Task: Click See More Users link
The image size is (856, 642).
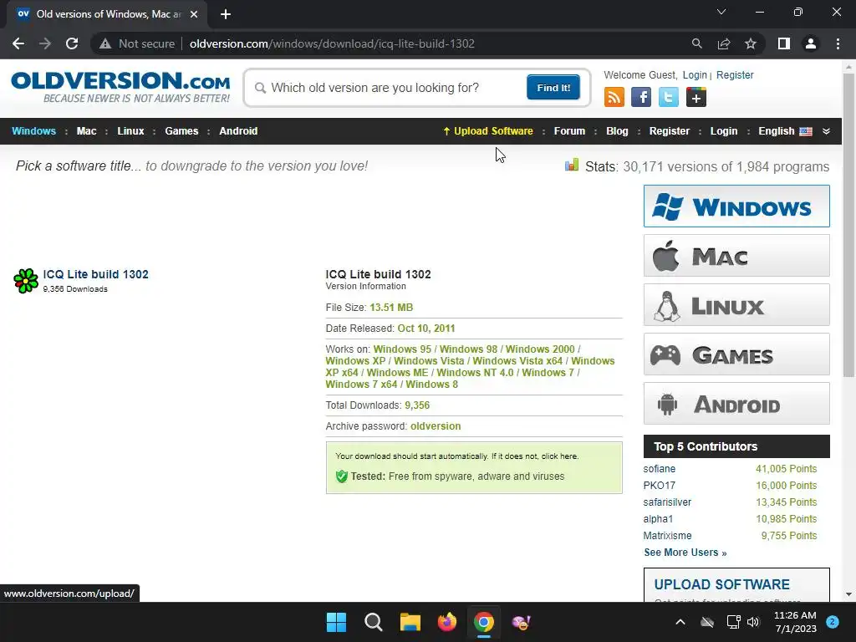Action: click(x=685, y=553)
